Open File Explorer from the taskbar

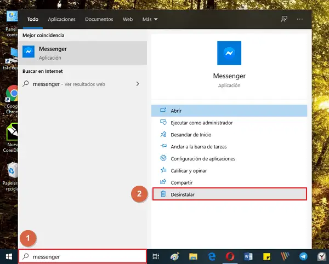point(193,256)
